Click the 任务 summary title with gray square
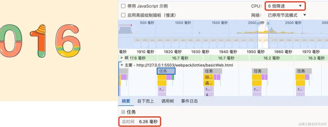328x127 pixels. pyautogui.click(x=128, y=112)
